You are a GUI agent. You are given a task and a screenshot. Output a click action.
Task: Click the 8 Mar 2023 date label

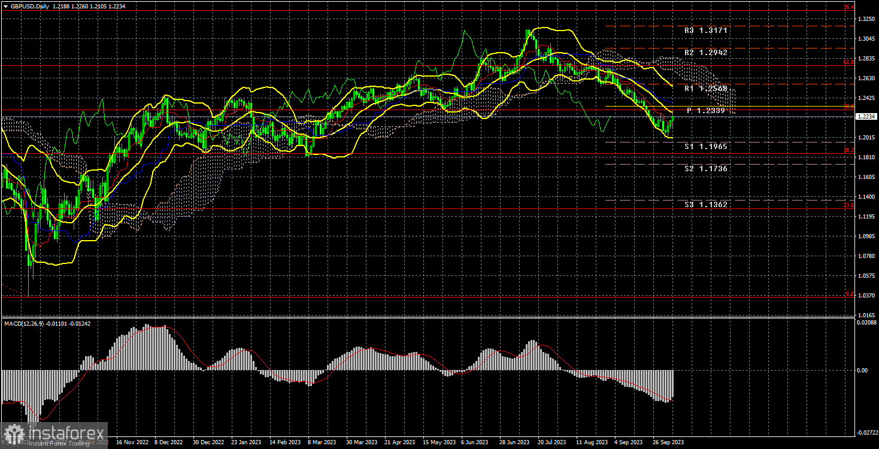coord(322,442)
